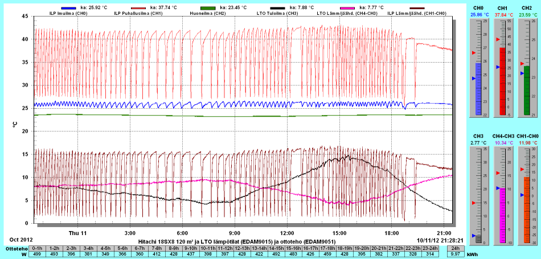Click the red CH1 thermometer bar
This screenshot has height=259, width=541.
[503, 81]
